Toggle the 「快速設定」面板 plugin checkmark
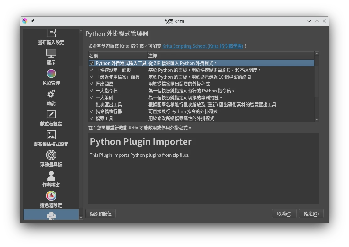 pyautogui.click(x=92, y=70)
